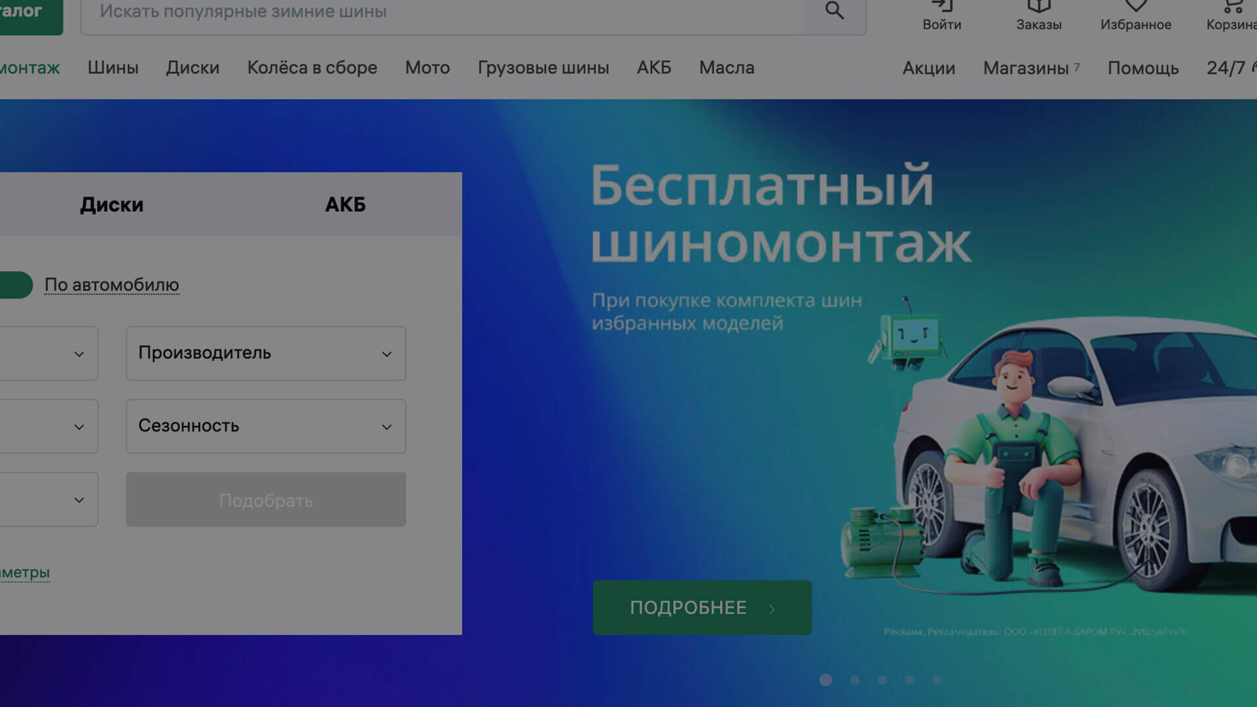Switch selection mode to По автомобилю

click(x=111, y=285)
